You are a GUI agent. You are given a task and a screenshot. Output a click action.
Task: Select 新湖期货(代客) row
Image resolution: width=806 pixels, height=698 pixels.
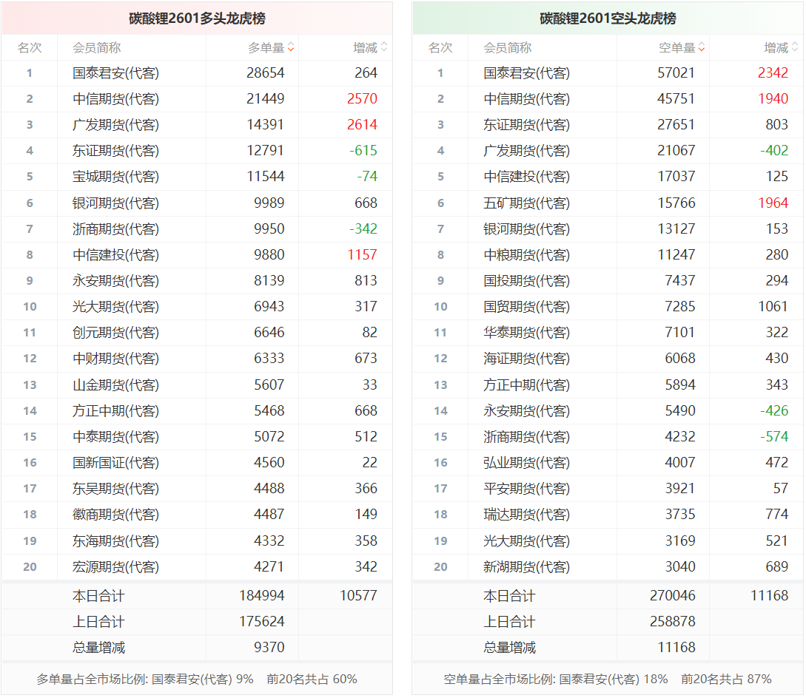(608, 567)
